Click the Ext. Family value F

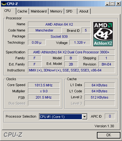(x=35, y=64)
